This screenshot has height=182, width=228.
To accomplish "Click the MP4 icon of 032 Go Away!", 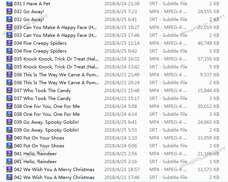I will 9,11.
